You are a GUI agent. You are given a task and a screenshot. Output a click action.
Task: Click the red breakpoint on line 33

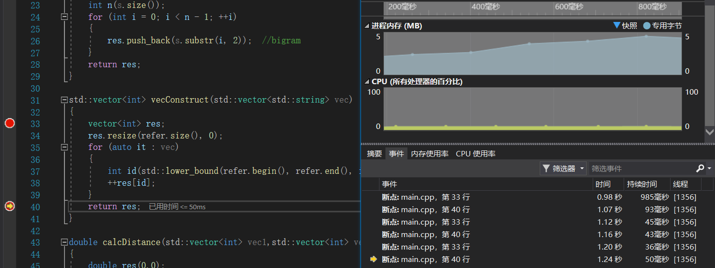[x=9, y=123]
